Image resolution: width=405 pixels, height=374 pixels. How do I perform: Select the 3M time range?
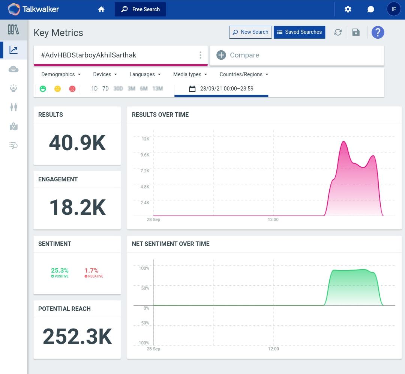pos(132,89)
